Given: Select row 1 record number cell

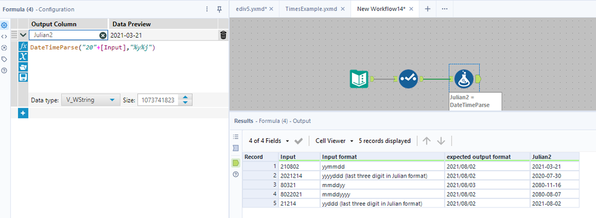Looking at the screenshot, I should [x=261, y=166].
